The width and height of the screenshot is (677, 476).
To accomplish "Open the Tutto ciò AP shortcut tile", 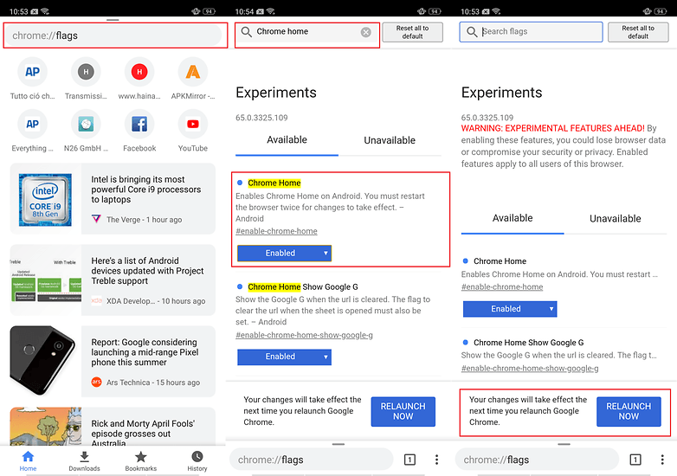I will 32,79.
